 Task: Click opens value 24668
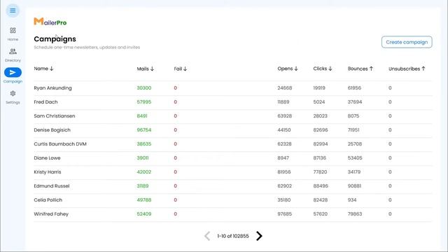point(285,88)
